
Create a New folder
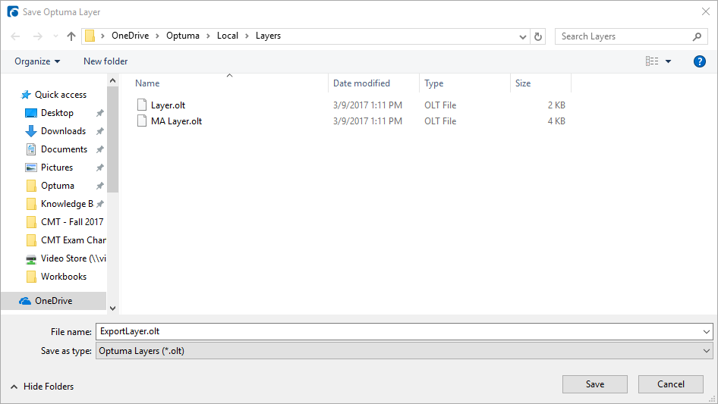pos(105,61)
